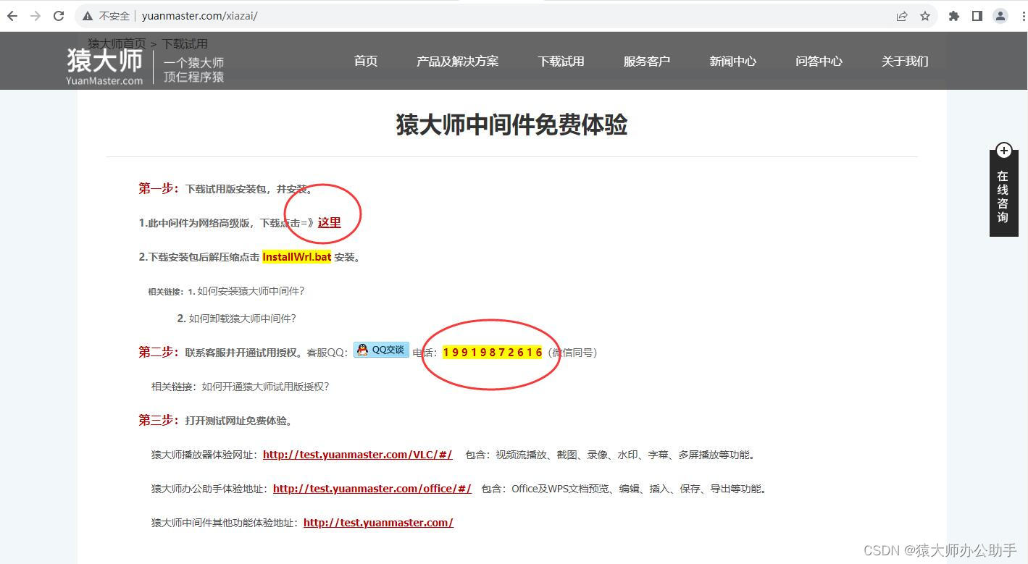Open test.yuanmaster.com/VLC/#/ link

(x=358, y=455)
